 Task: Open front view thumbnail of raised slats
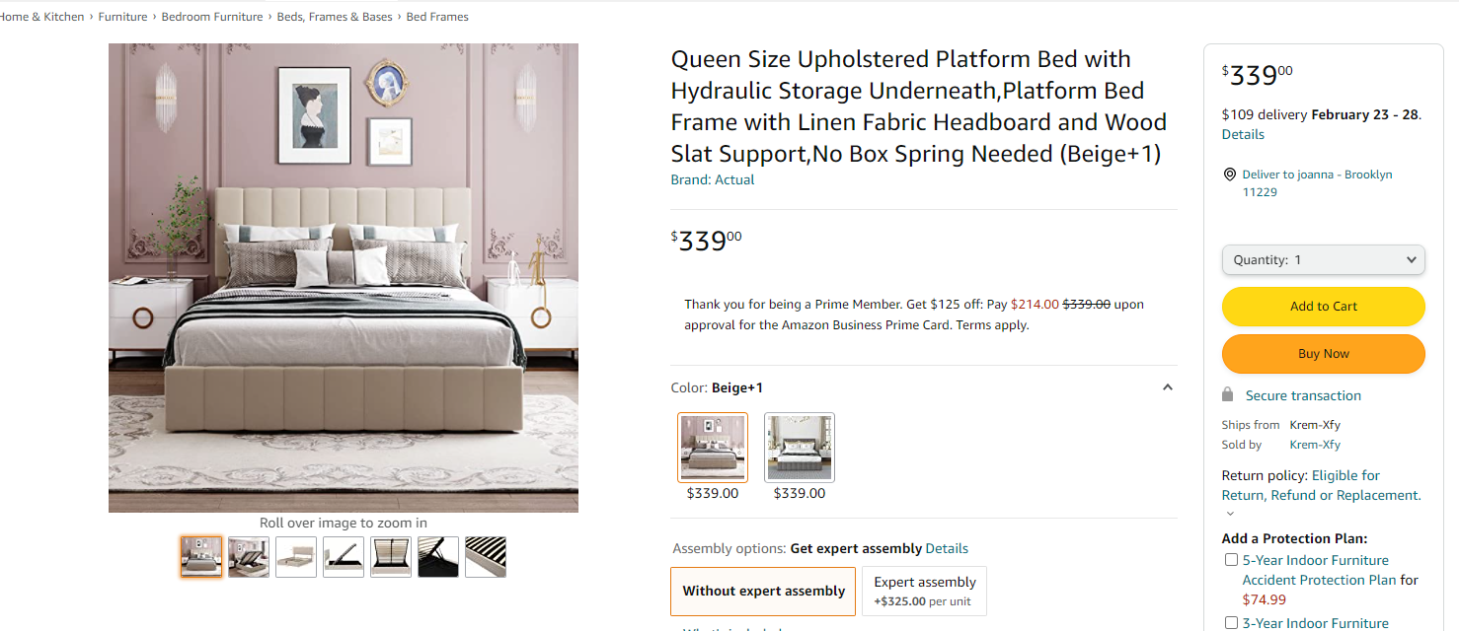point(391,557)
